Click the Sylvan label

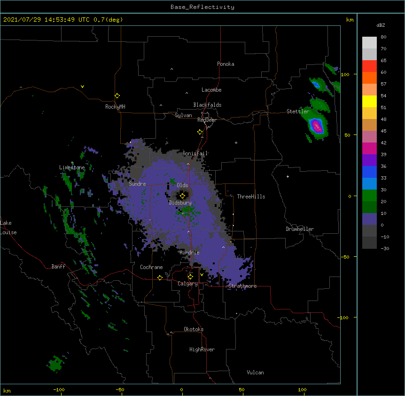pyautogui.click(x=183, y=115)
